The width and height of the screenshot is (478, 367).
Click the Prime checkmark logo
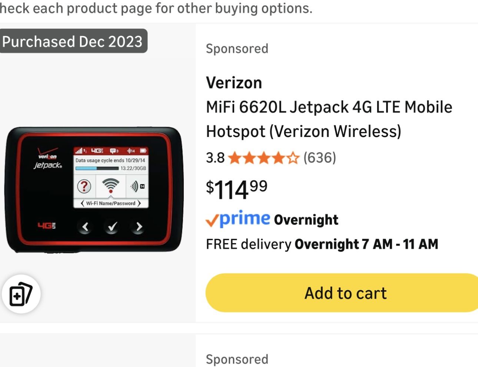tap(212, 220)
